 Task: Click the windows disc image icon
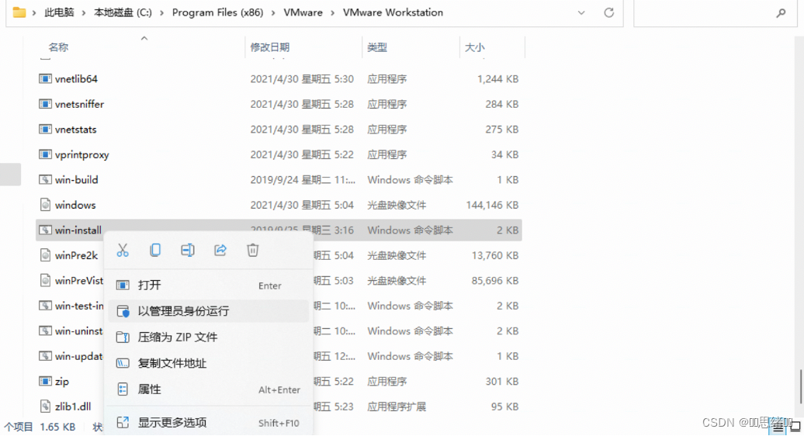(x=45, y=205)
